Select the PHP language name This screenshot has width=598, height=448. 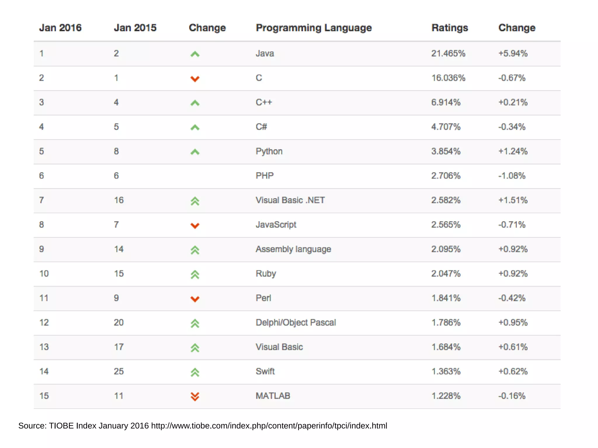pos(265,176)
